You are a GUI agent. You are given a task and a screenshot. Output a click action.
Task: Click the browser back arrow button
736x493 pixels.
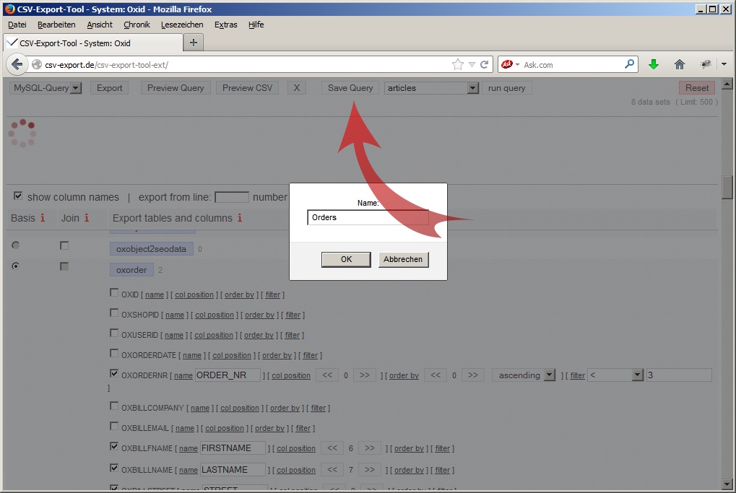pyautogui.click(x=17, y=64)
